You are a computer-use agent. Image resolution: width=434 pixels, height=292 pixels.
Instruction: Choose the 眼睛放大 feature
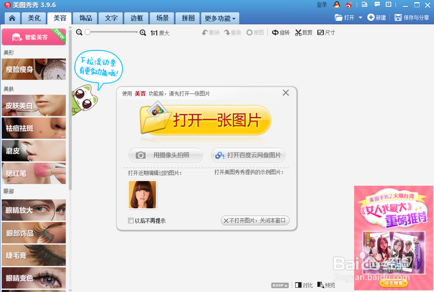34,210
